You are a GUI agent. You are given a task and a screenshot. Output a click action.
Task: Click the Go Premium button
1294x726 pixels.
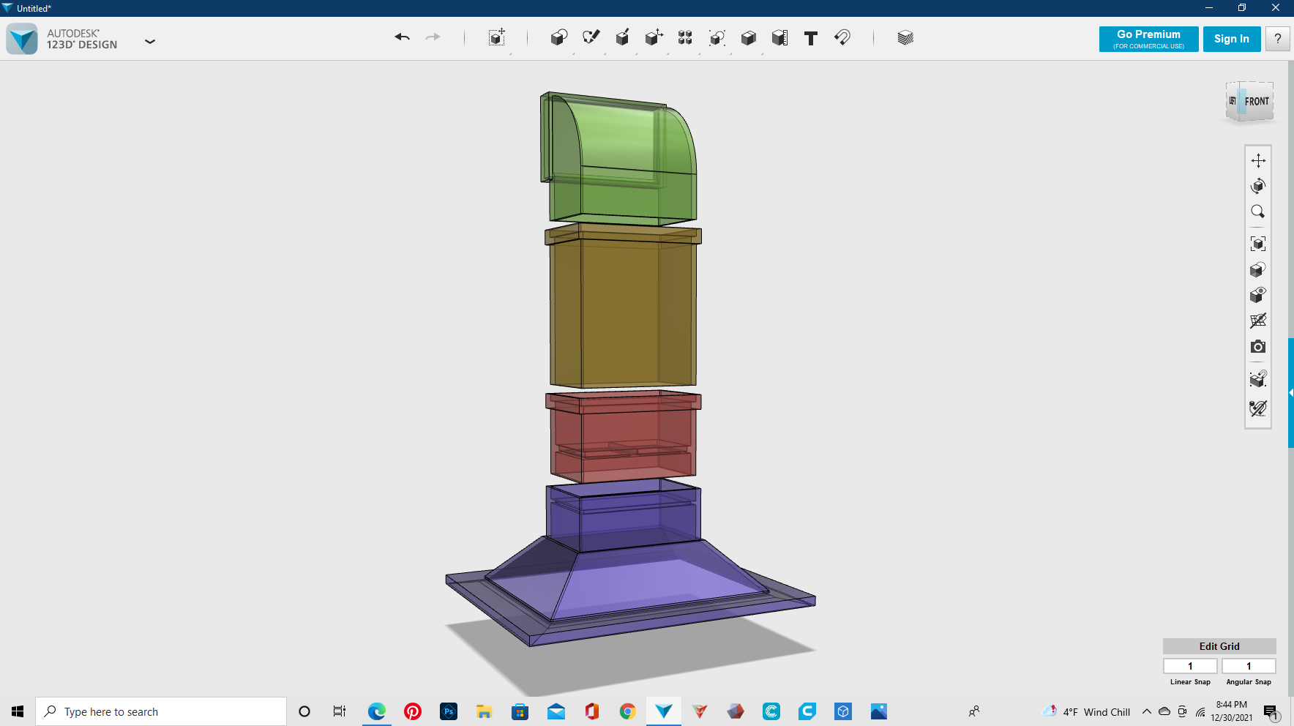coord(1148,39)
